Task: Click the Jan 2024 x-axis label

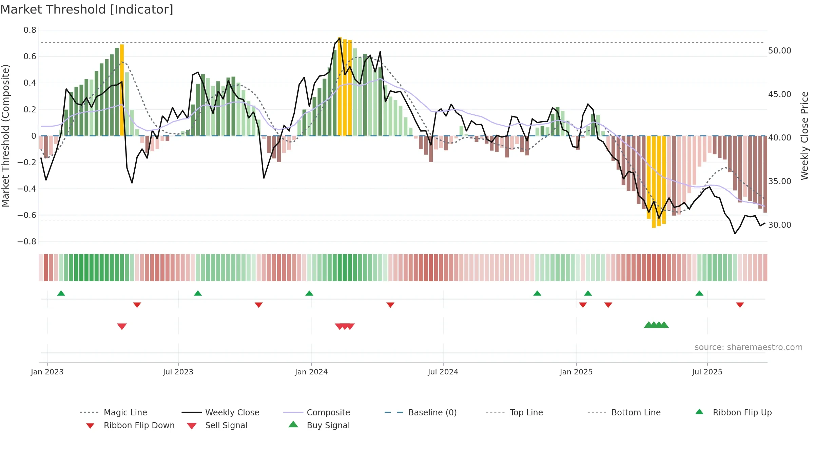Action: (x=311, y=372)
